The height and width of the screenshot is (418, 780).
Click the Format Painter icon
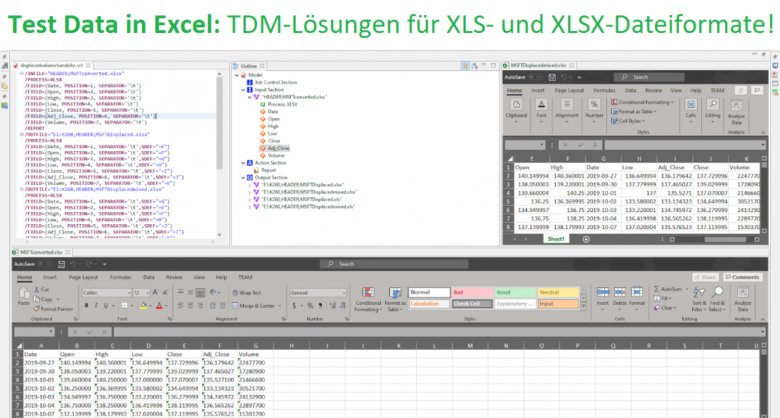[x=37, y=308]
